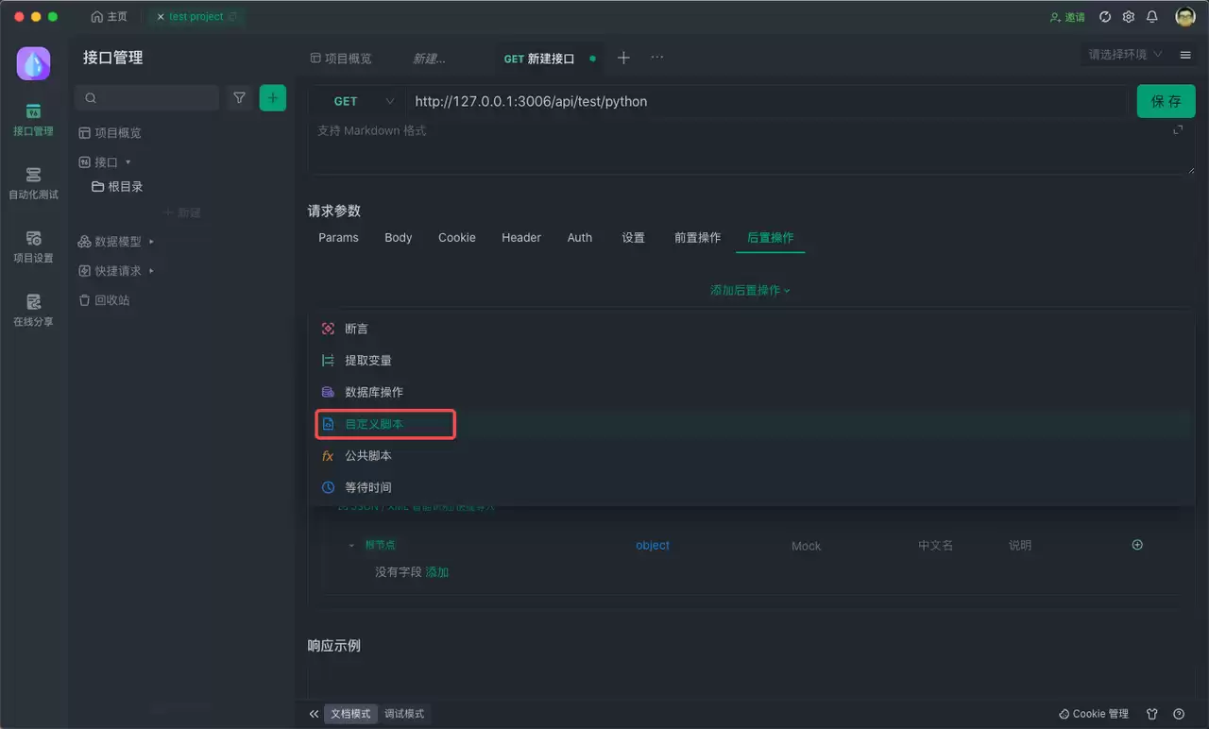Click the 保存 save button
The width and height of the screenshot is (1209, 729).
1166,101
